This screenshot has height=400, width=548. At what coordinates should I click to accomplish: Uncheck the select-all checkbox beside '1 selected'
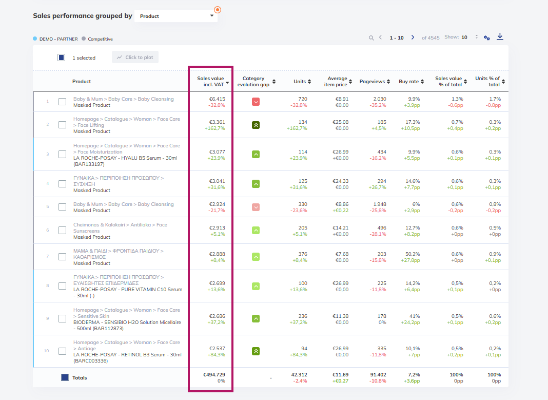pyautogui.click(x=61, y=58)
